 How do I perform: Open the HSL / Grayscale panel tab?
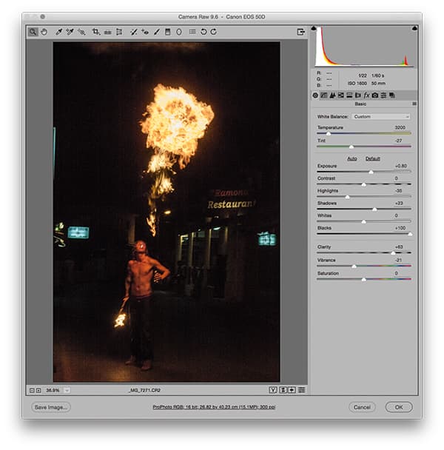[x=340, y=95]
